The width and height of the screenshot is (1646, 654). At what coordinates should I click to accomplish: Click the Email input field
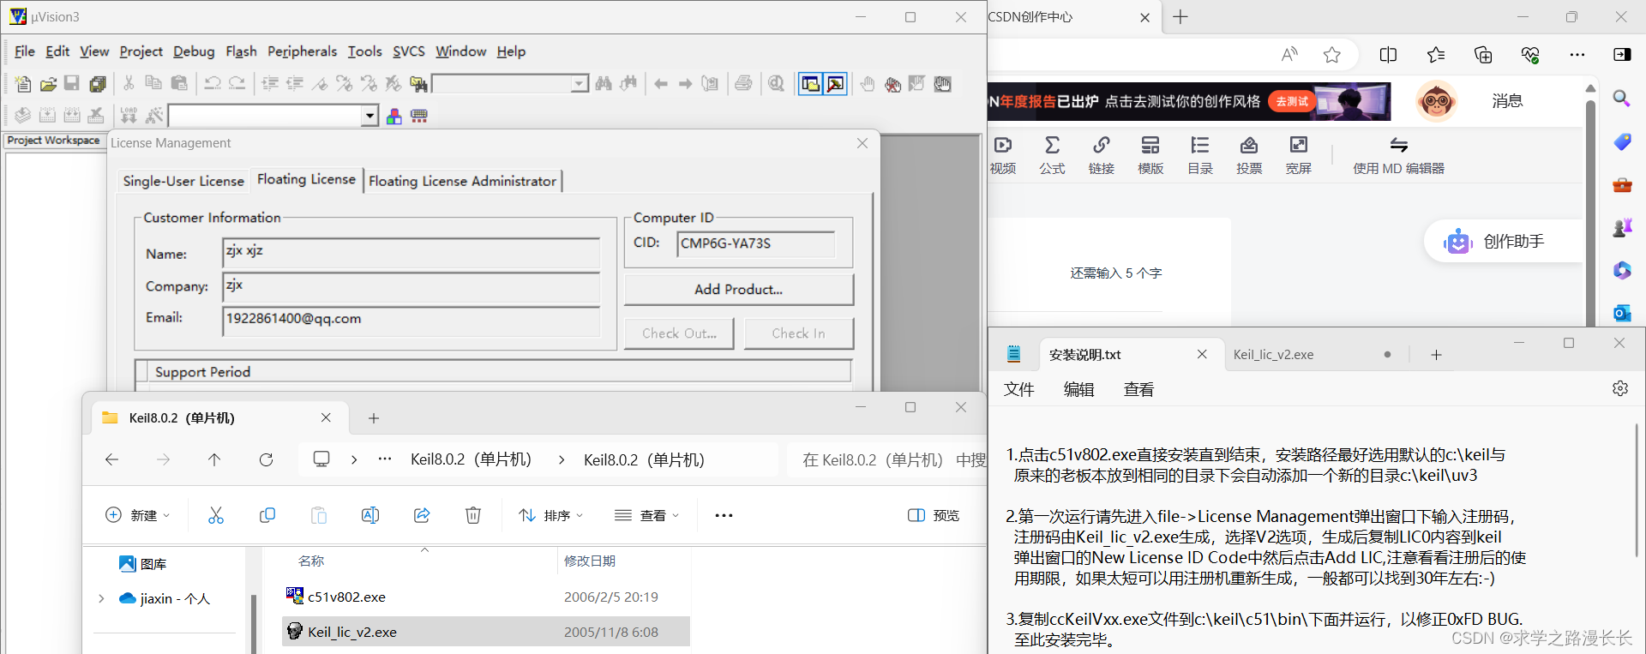pos(411,321)
